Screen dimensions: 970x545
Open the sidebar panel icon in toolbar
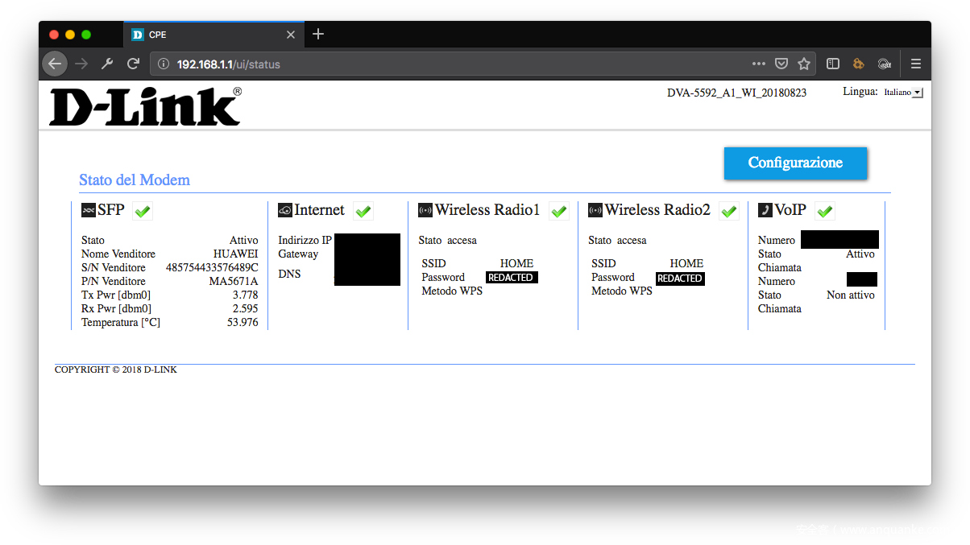tap(834, 64)
